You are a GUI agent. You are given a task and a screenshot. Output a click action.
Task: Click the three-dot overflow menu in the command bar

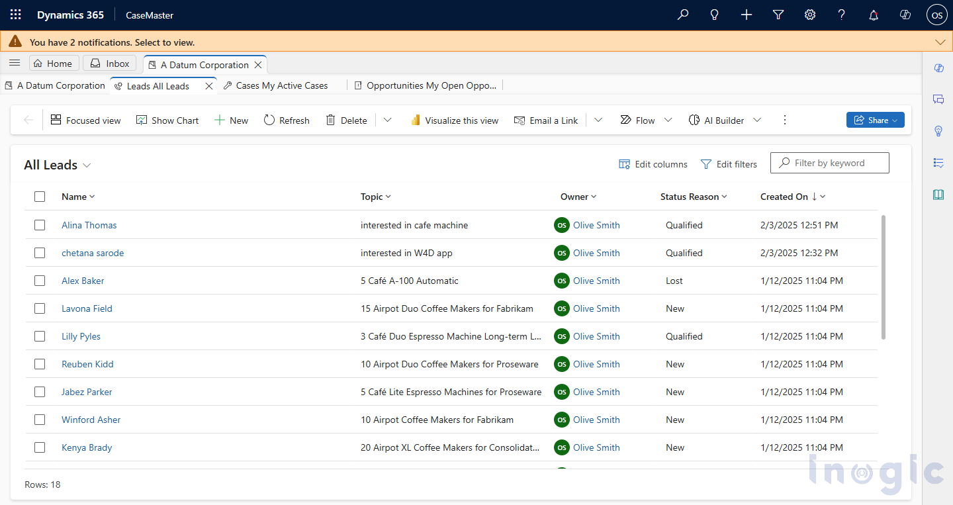(785, 120)
